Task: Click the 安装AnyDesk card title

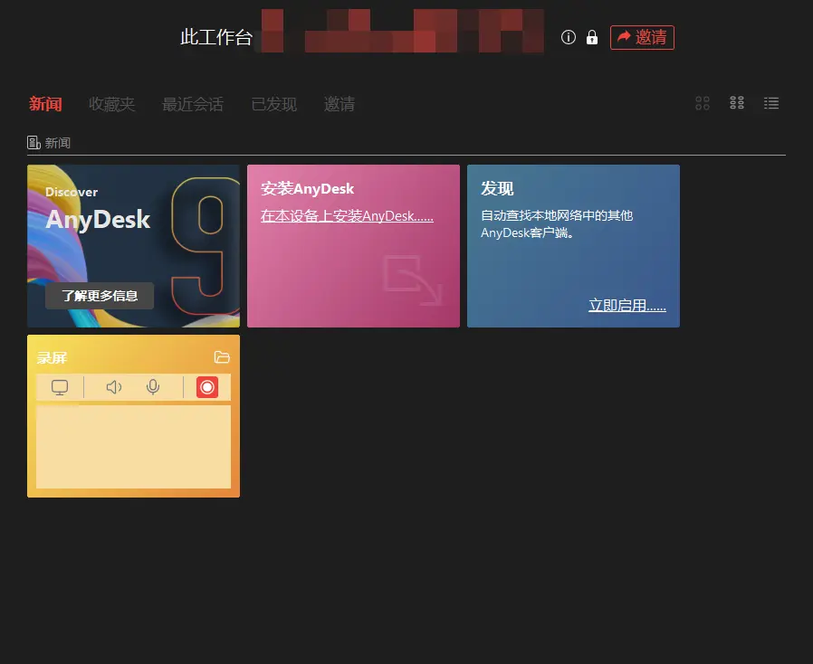Action: point(308,188)
